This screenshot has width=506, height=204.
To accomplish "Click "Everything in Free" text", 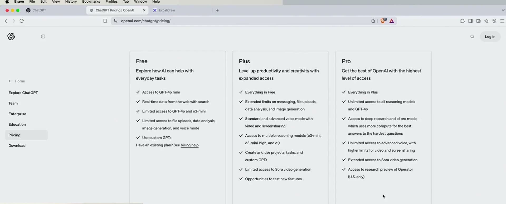I will [260, 92].
